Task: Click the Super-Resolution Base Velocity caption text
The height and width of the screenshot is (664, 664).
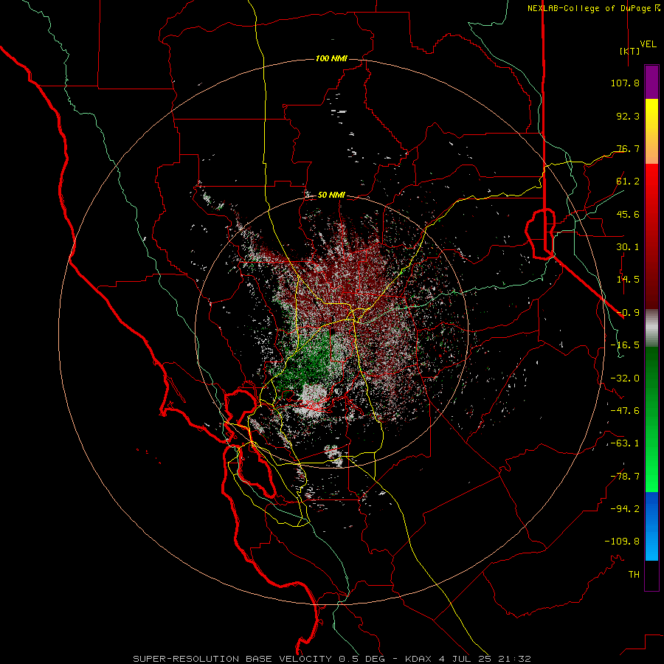Action: pos(331,659)
